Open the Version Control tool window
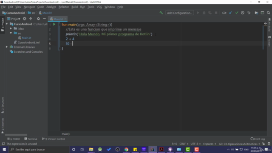This screenshot has width=272, height=153. click(x=54, y=139)
